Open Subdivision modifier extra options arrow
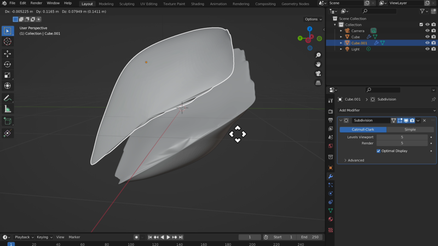The height and width of the screenshot is (246, 438). tap(418, 120)
